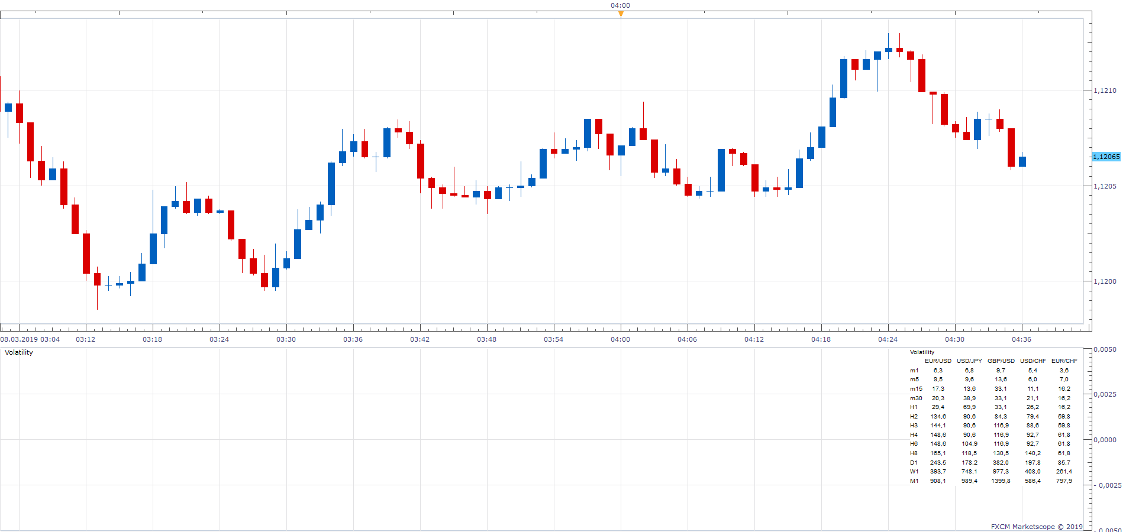1126x532 pixels.
Task: Click the 0,0050 volatility axis label
Action: pos(1105,349)
